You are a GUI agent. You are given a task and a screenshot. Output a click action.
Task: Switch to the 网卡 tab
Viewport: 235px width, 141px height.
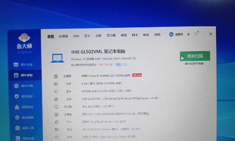[135, 35]
